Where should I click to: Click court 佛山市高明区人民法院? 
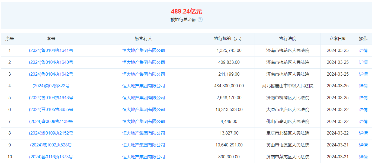(288, 121)
